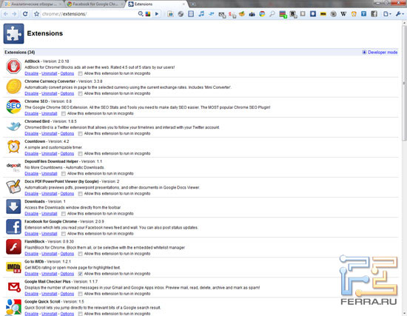Open a new tab with plus button
Screen dimensions: 407x316
[x=193, y=4]
